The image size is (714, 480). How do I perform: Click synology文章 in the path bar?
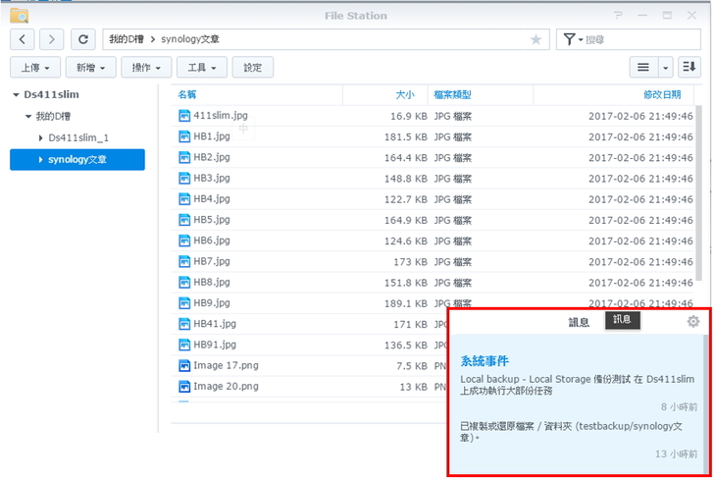click(x=190, y=39)
